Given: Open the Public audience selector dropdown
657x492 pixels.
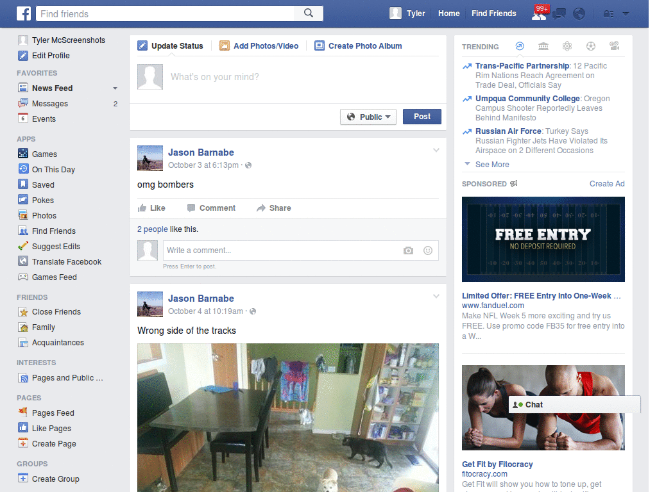Looking at the screenshot, I should (x=368, y=117).
